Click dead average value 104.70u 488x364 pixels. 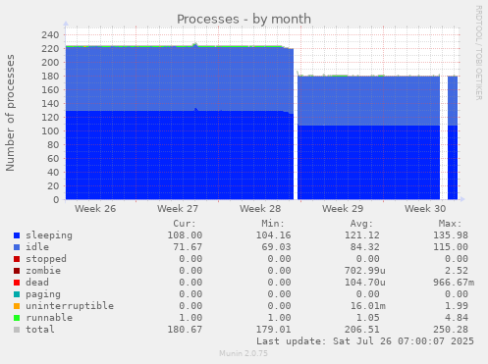tap(365, 283)
